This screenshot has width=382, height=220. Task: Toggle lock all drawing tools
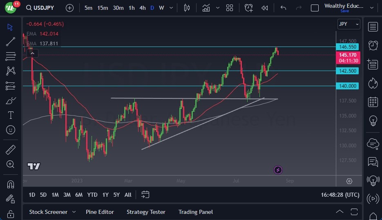tap(11, 213)
